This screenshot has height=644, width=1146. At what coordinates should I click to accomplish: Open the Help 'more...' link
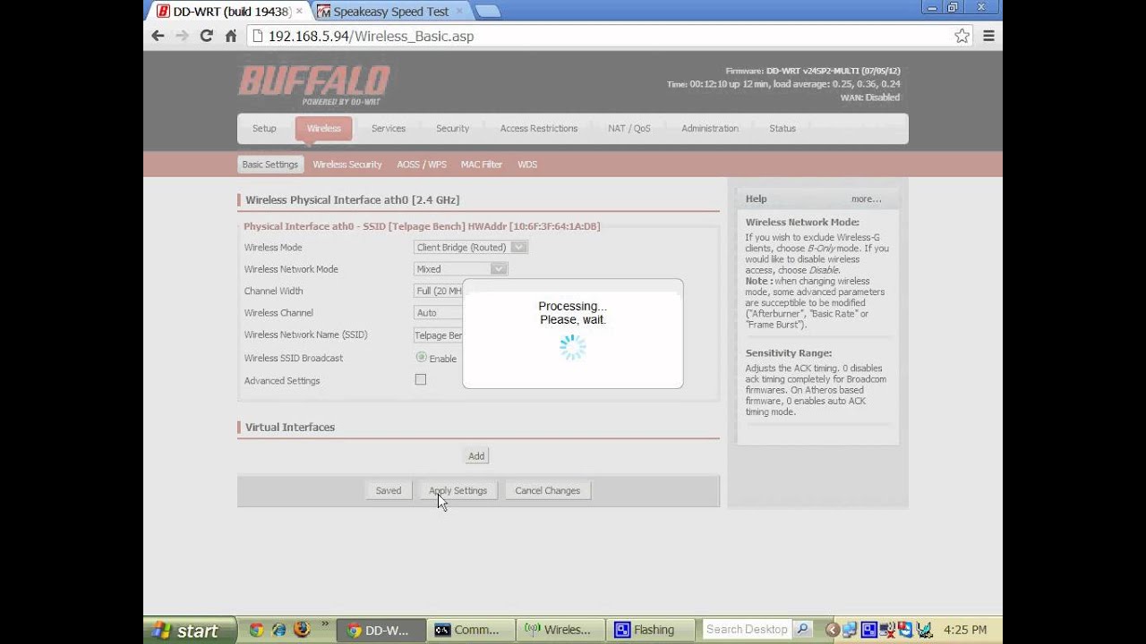pyautogui.click(x=866, y=199)
